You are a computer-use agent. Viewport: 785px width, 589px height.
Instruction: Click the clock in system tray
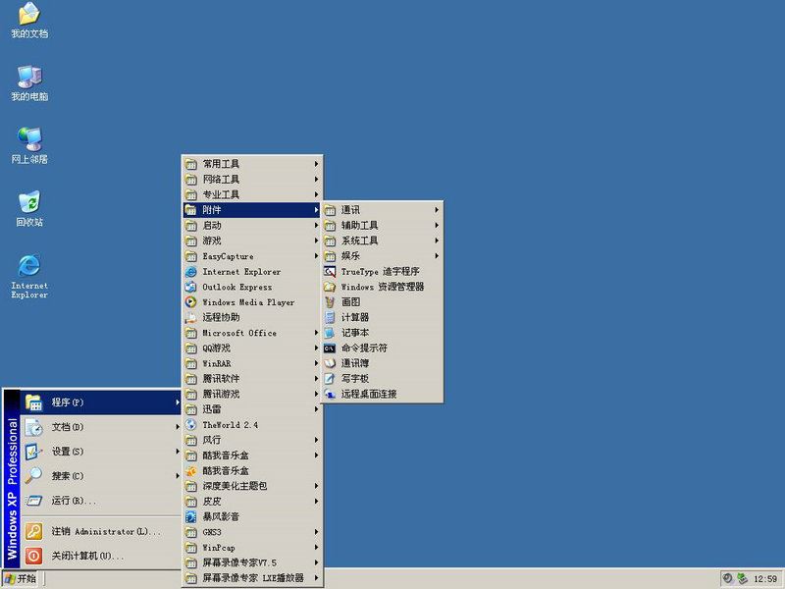[x=765, y=579]
